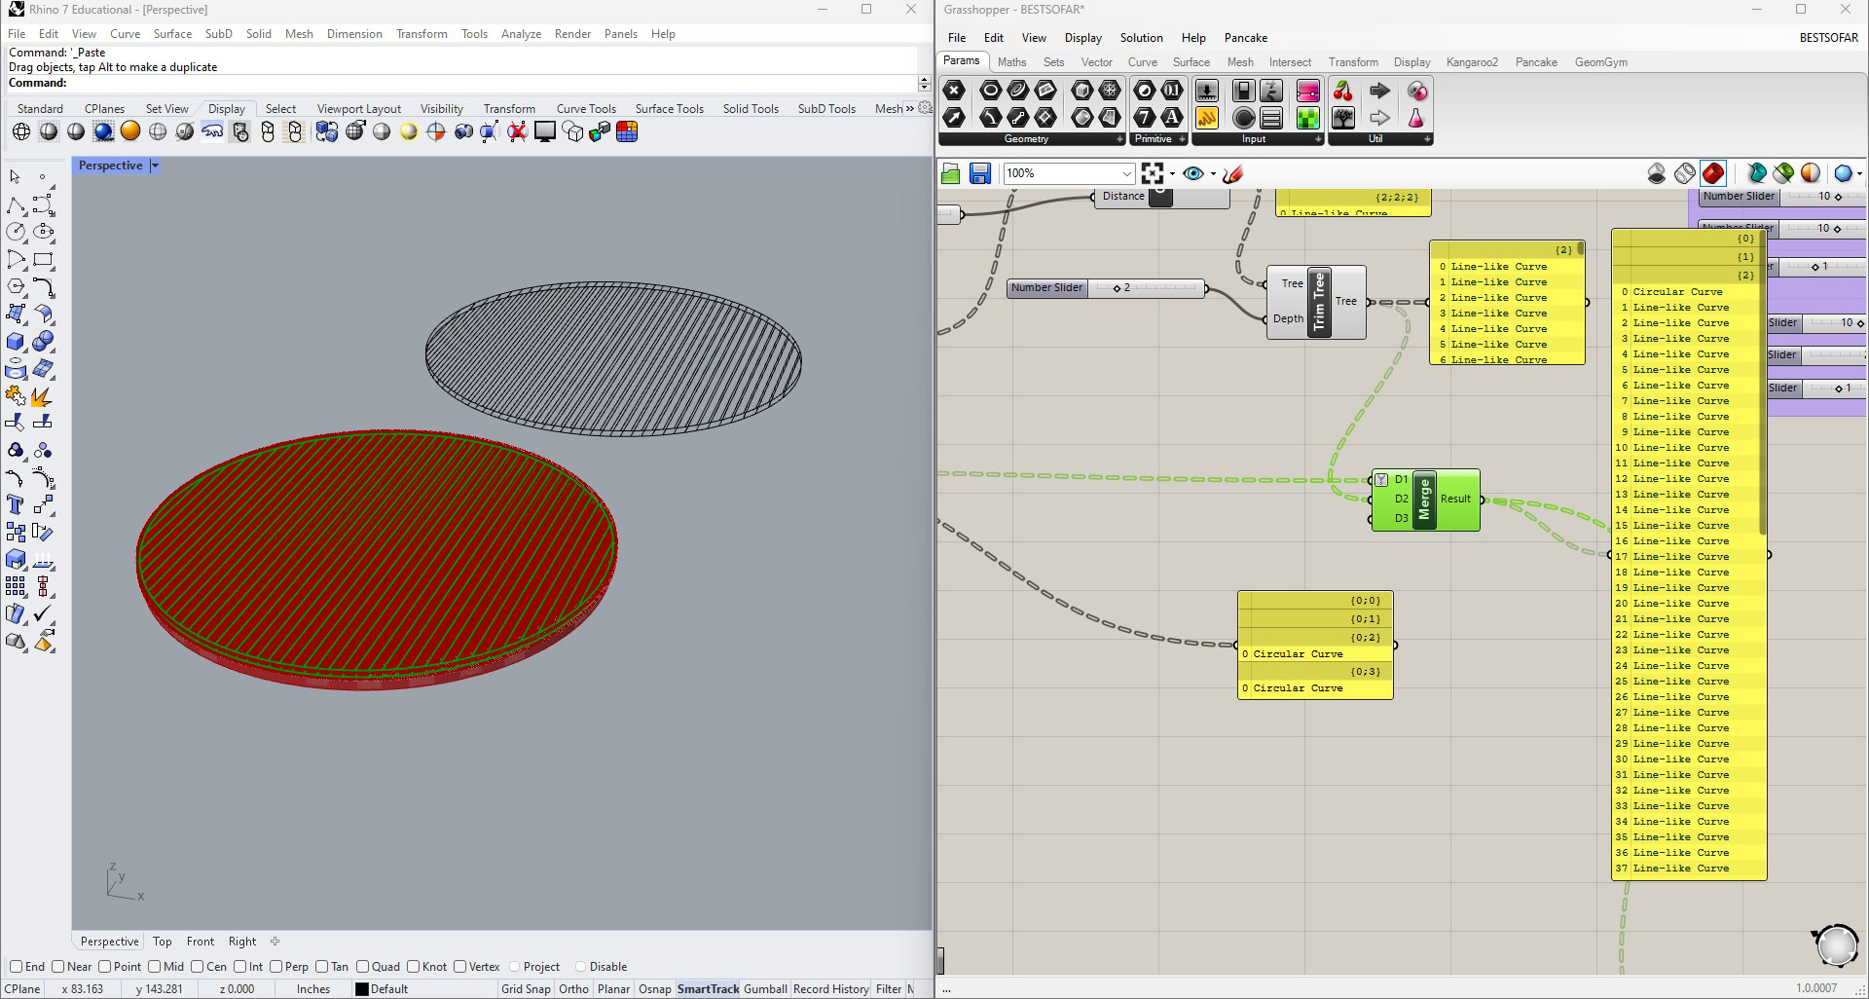Click the Number Slider showing value 2

1107,288
